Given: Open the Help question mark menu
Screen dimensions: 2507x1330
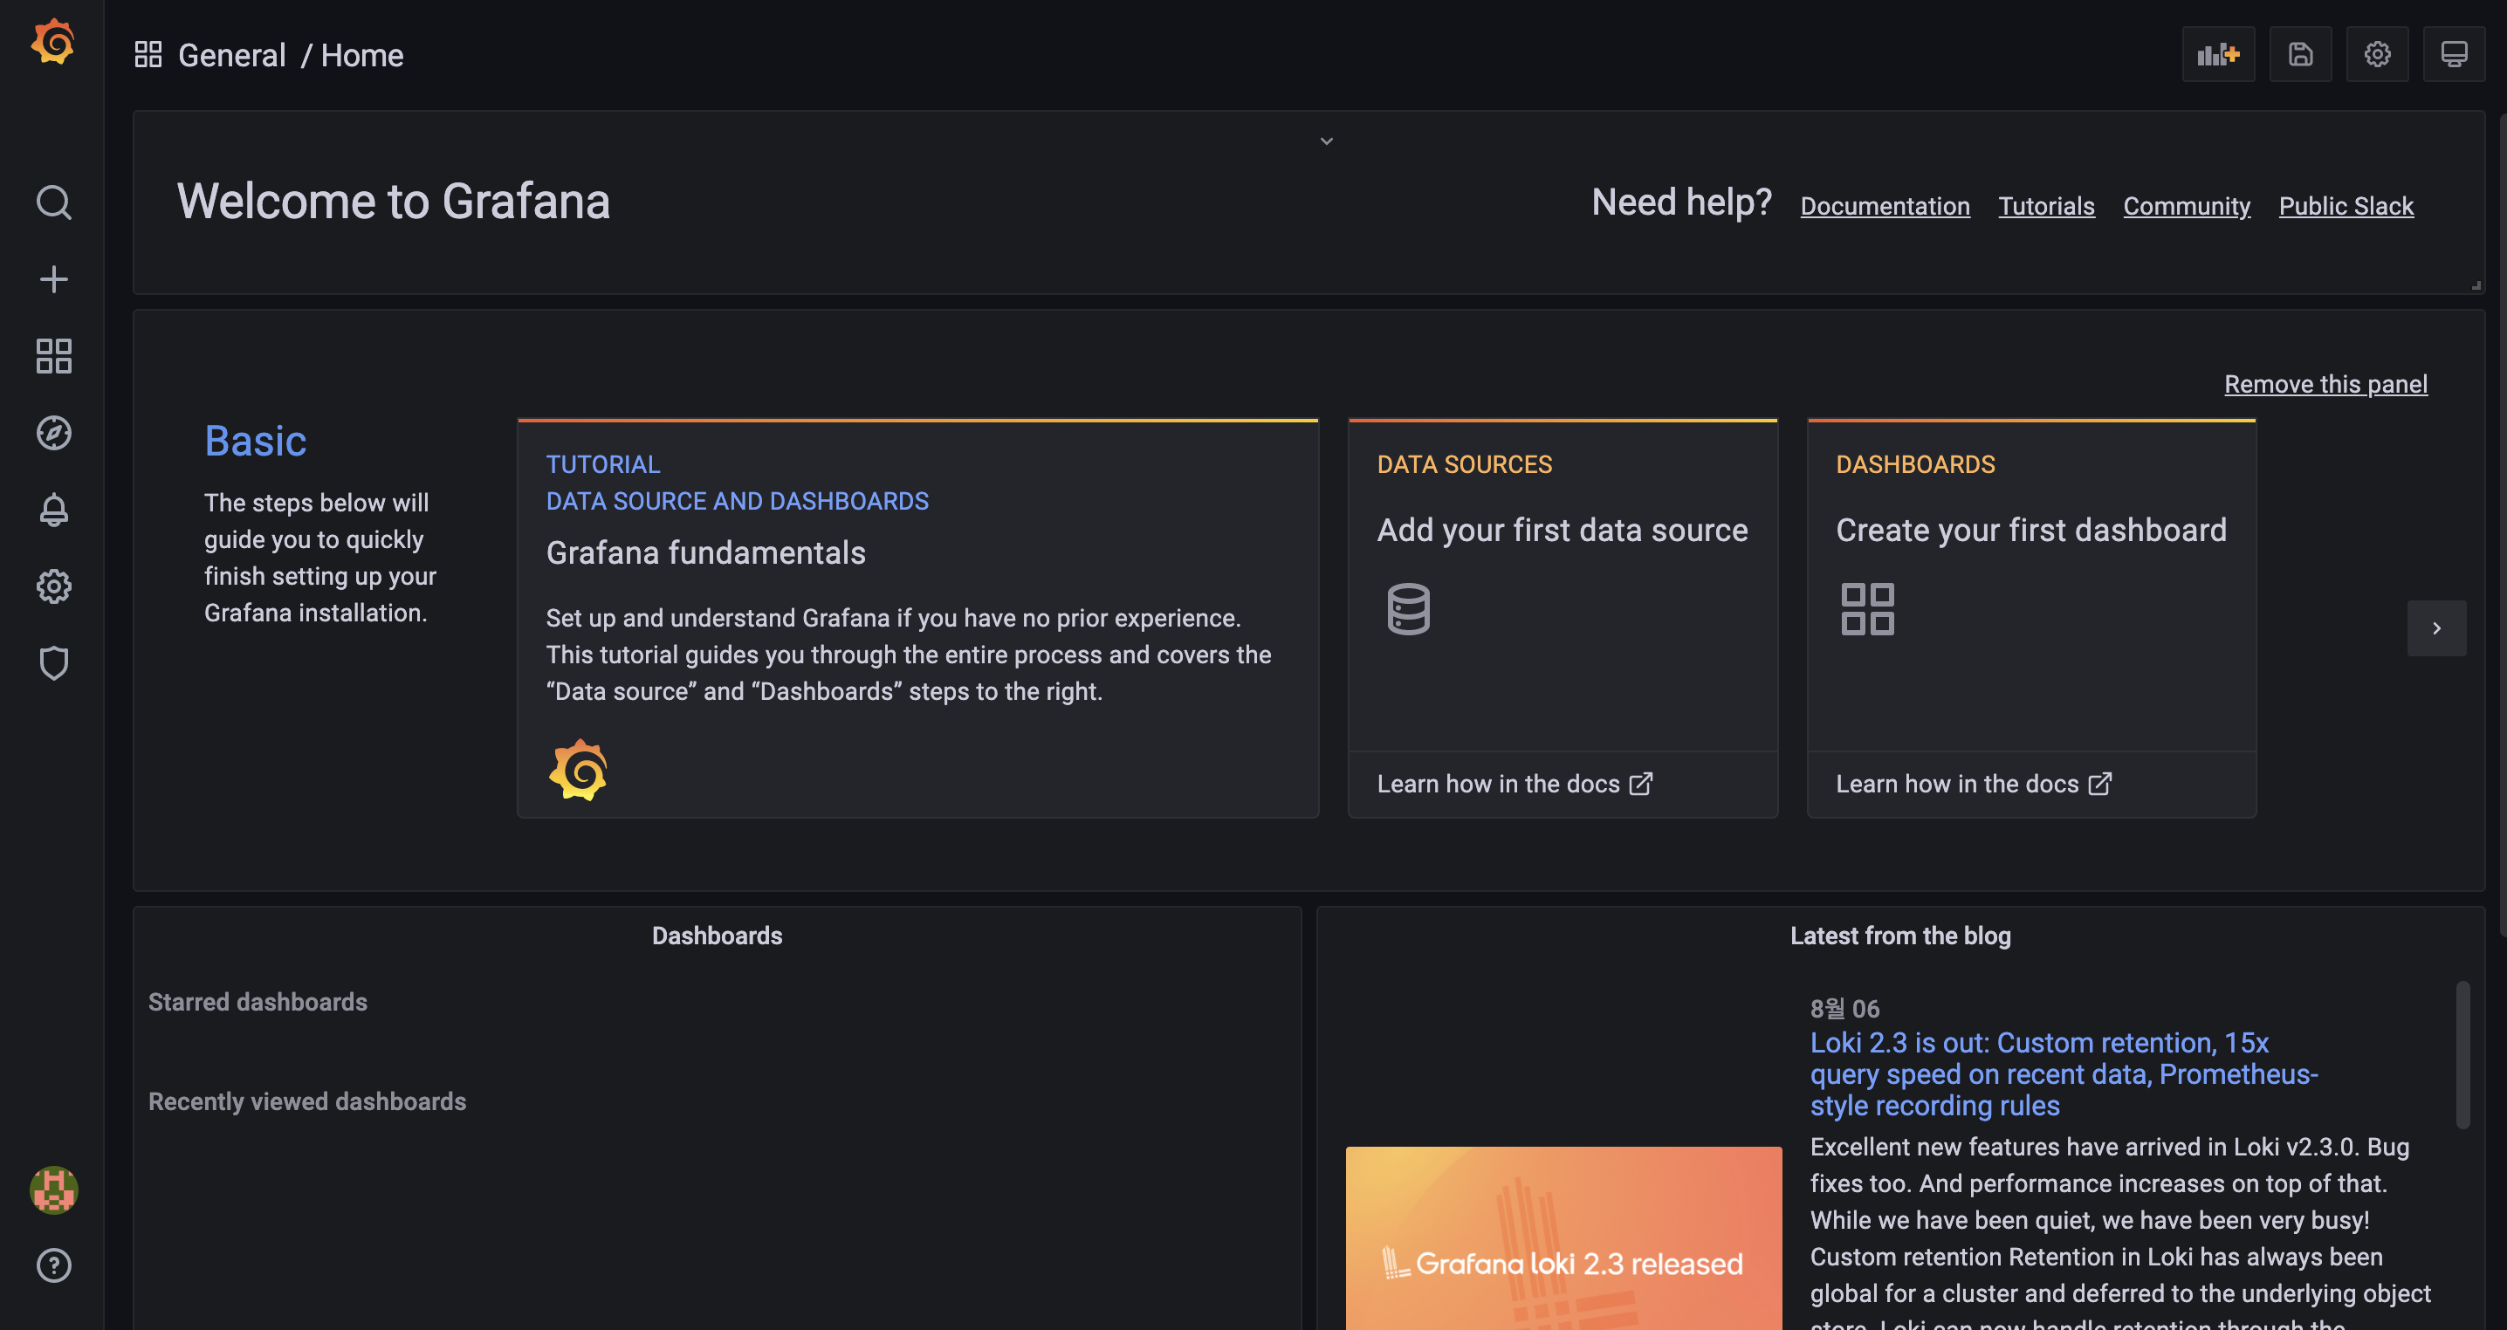Looking at the screenshot, I should pyautogui.click(x=53, y=1265).
